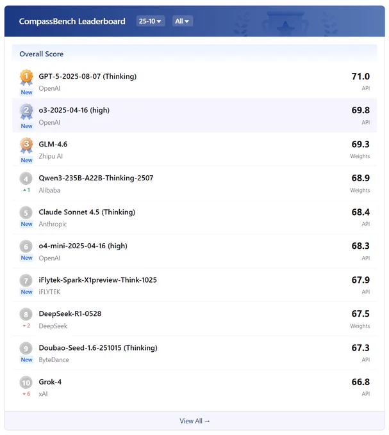Viewport: 389px width, 435px height.
Task: Click the CompassBench Leaderboard title
Action: pos(72,21)
